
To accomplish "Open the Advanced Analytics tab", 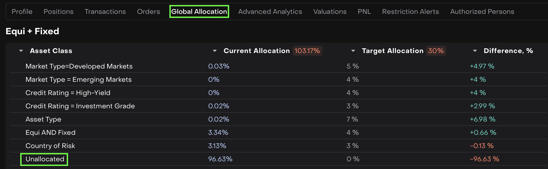I will pos(270,12).
